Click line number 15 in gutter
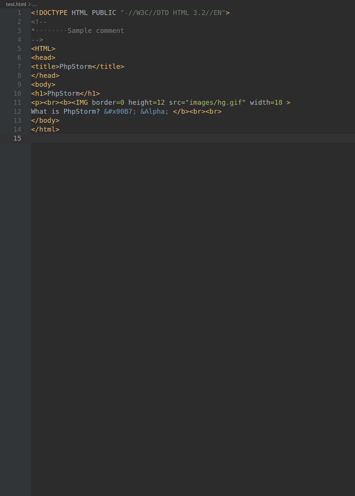The height and width of the screenshot is (496, 355). pyautogui.click(x=17, y=138)
